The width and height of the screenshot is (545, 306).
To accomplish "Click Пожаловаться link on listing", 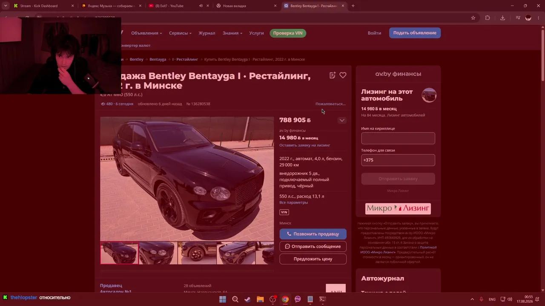I will click(330, 104).
